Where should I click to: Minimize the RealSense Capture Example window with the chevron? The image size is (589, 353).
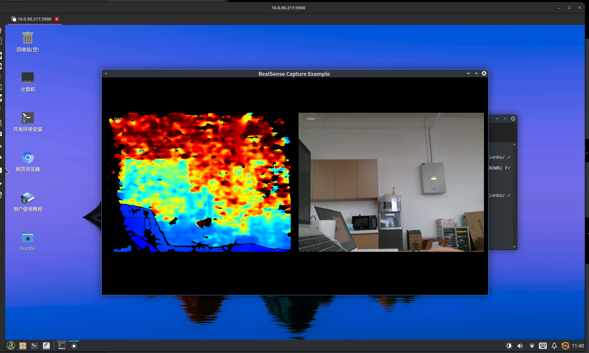pos(468,73)
